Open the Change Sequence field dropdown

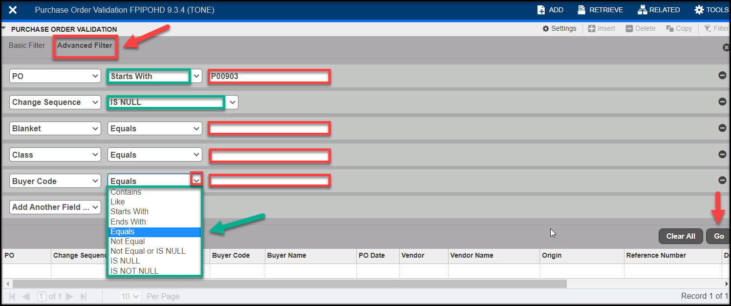[x=55, y=102]
